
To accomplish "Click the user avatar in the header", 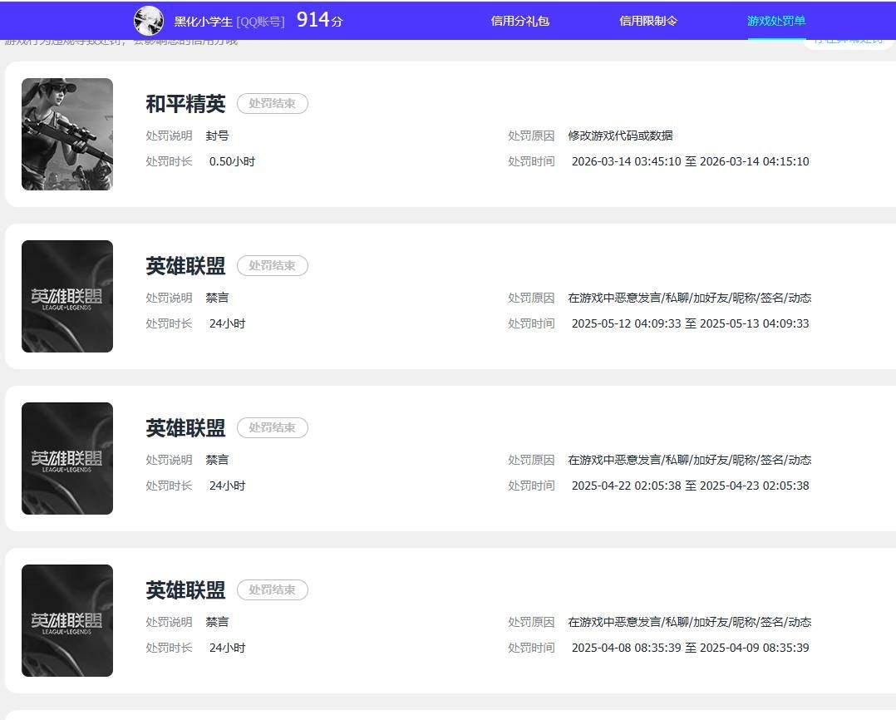I will [149, 21].
